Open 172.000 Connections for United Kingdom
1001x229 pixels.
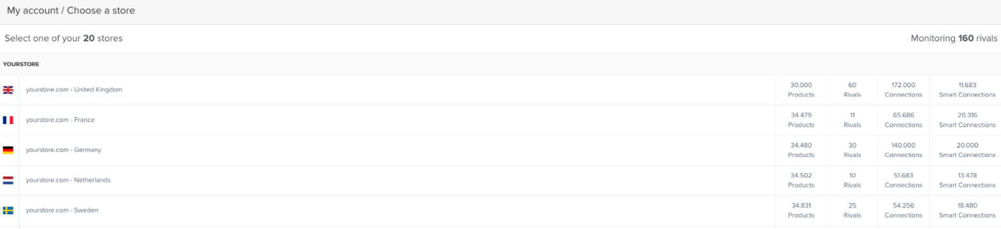point(903,90)
